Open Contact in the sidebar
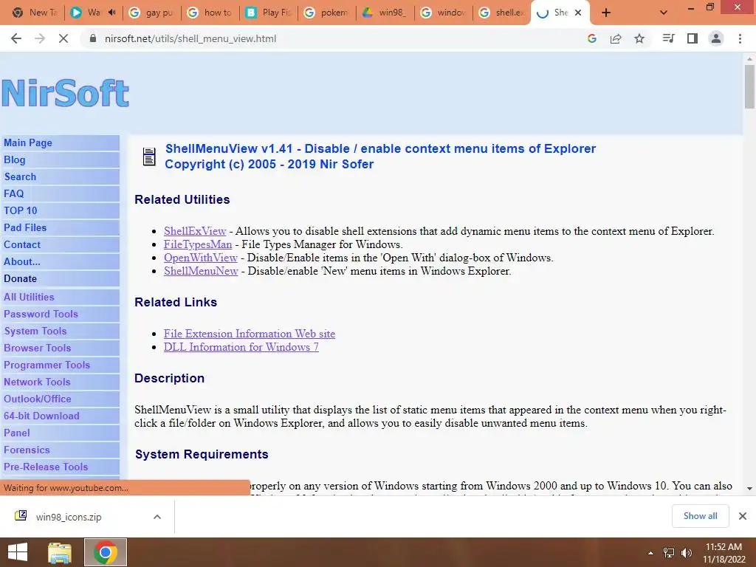This screenshot has width=756, height=567. (60, 244)
